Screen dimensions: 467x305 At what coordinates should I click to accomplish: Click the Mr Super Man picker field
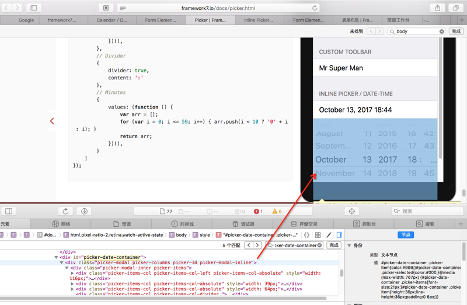(375, 68)
